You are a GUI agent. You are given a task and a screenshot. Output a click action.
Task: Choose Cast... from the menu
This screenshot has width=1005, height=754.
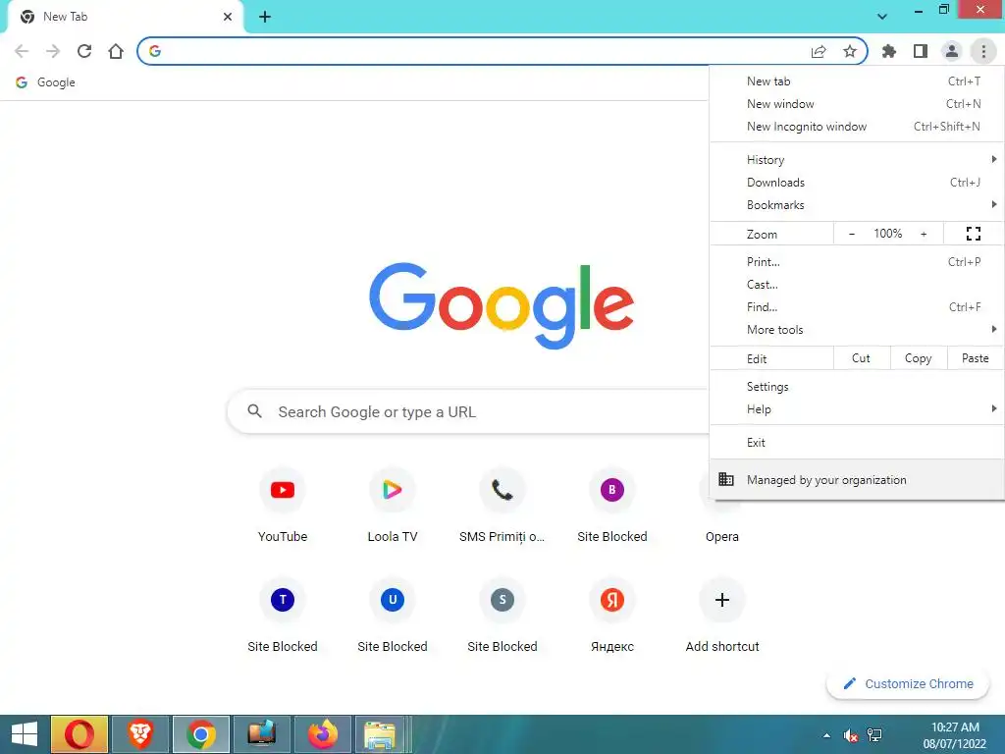(x=857, y=285)
